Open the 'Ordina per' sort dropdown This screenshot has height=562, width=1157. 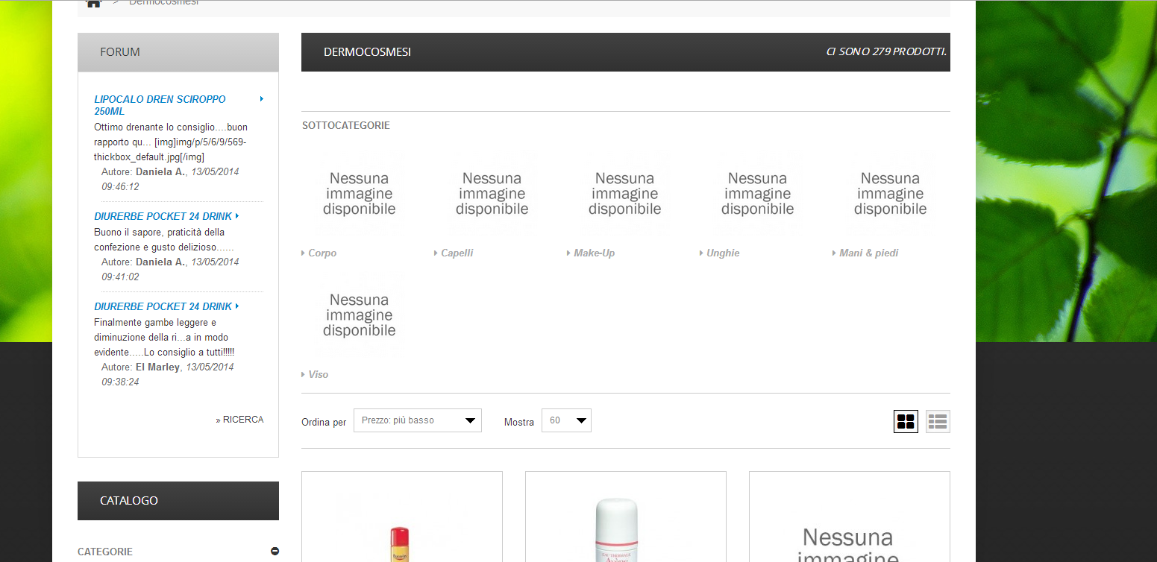[x=418, y=420]
